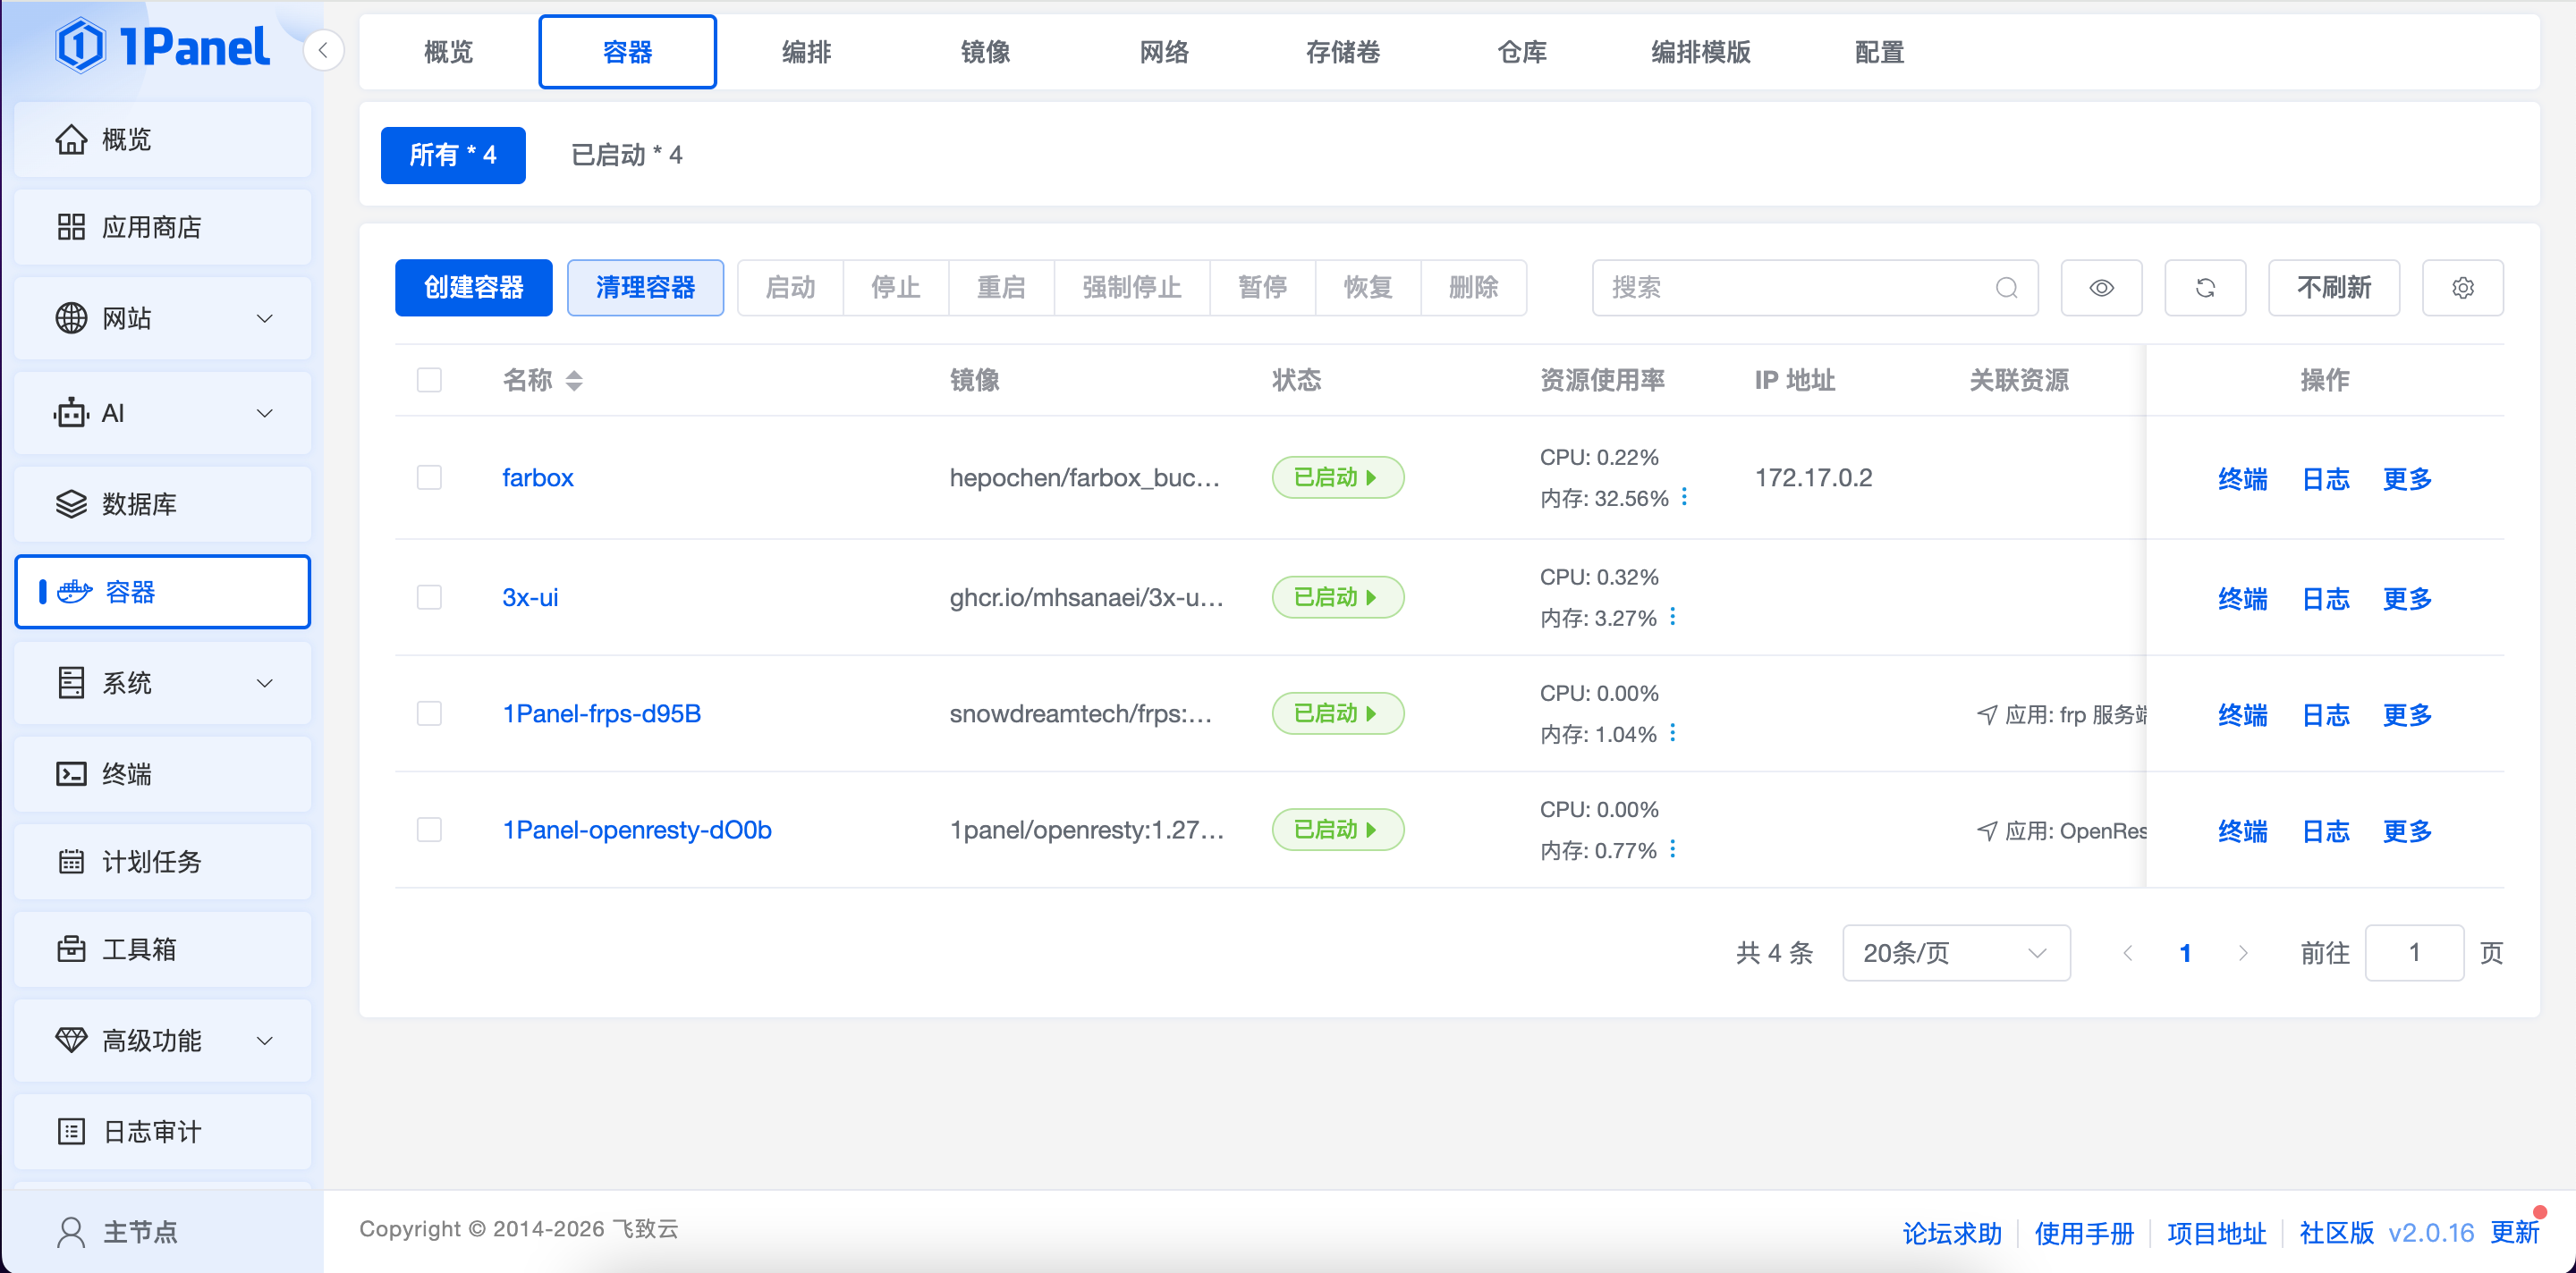
Task: Switch to the 已启动 * 4 filter tab
Action: pos(626,155)
